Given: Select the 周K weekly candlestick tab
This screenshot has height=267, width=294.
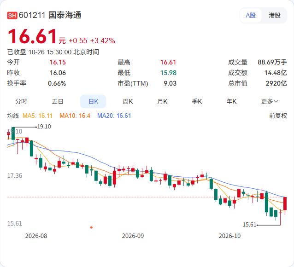Looking at the screenshot, I should (128, 101).
